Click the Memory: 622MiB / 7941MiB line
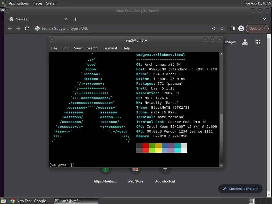 click(x=162, y=136)
